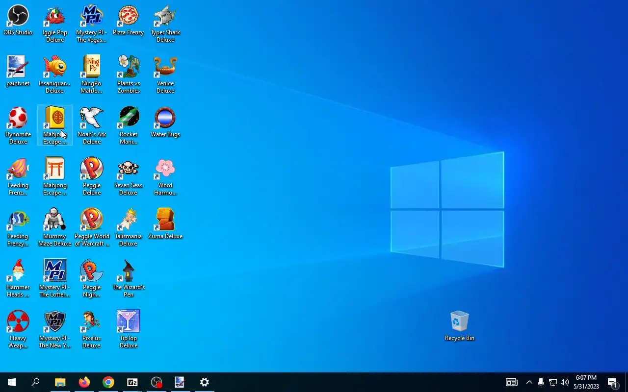Select the NingPo MahJong desktop icon

pyautogui.click(x=92, y=75)
